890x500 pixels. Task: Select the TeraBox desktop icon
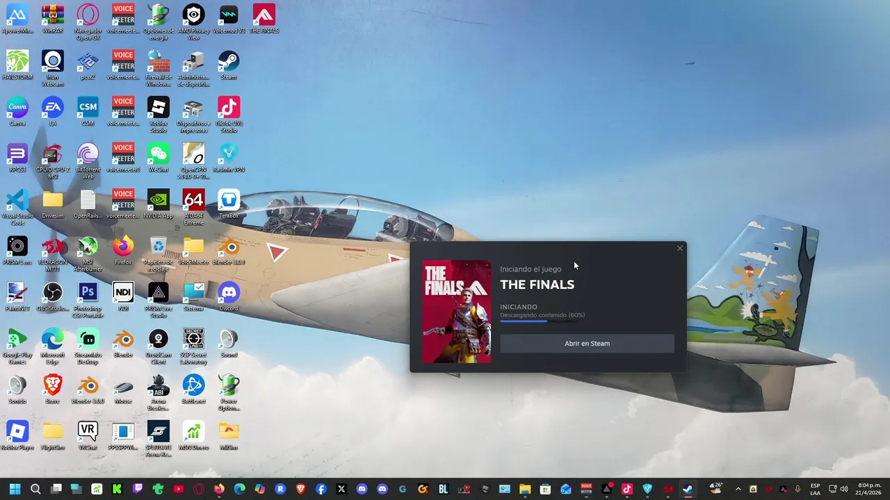tap(229, 204)
